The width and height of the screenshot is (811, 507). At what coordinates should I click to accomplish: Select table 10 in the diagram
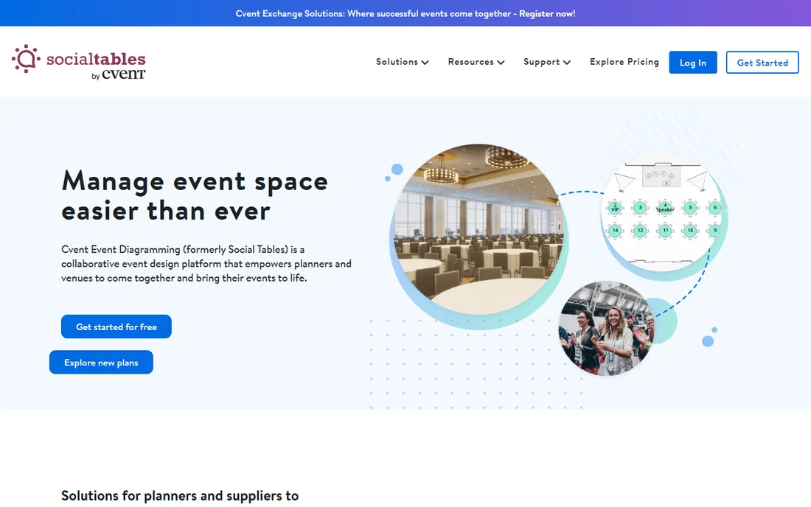tap(690, 231)
